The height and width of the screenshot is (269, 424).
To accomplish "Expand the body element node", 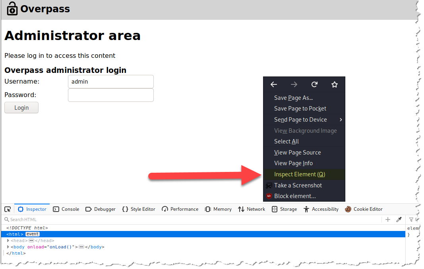I will tap(8, 247).
